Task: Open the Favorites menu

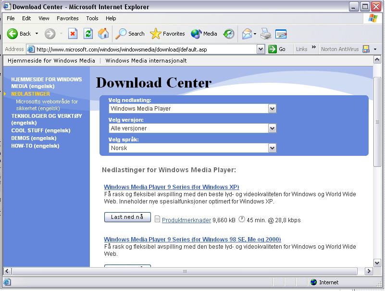Action: pos(67,18)
